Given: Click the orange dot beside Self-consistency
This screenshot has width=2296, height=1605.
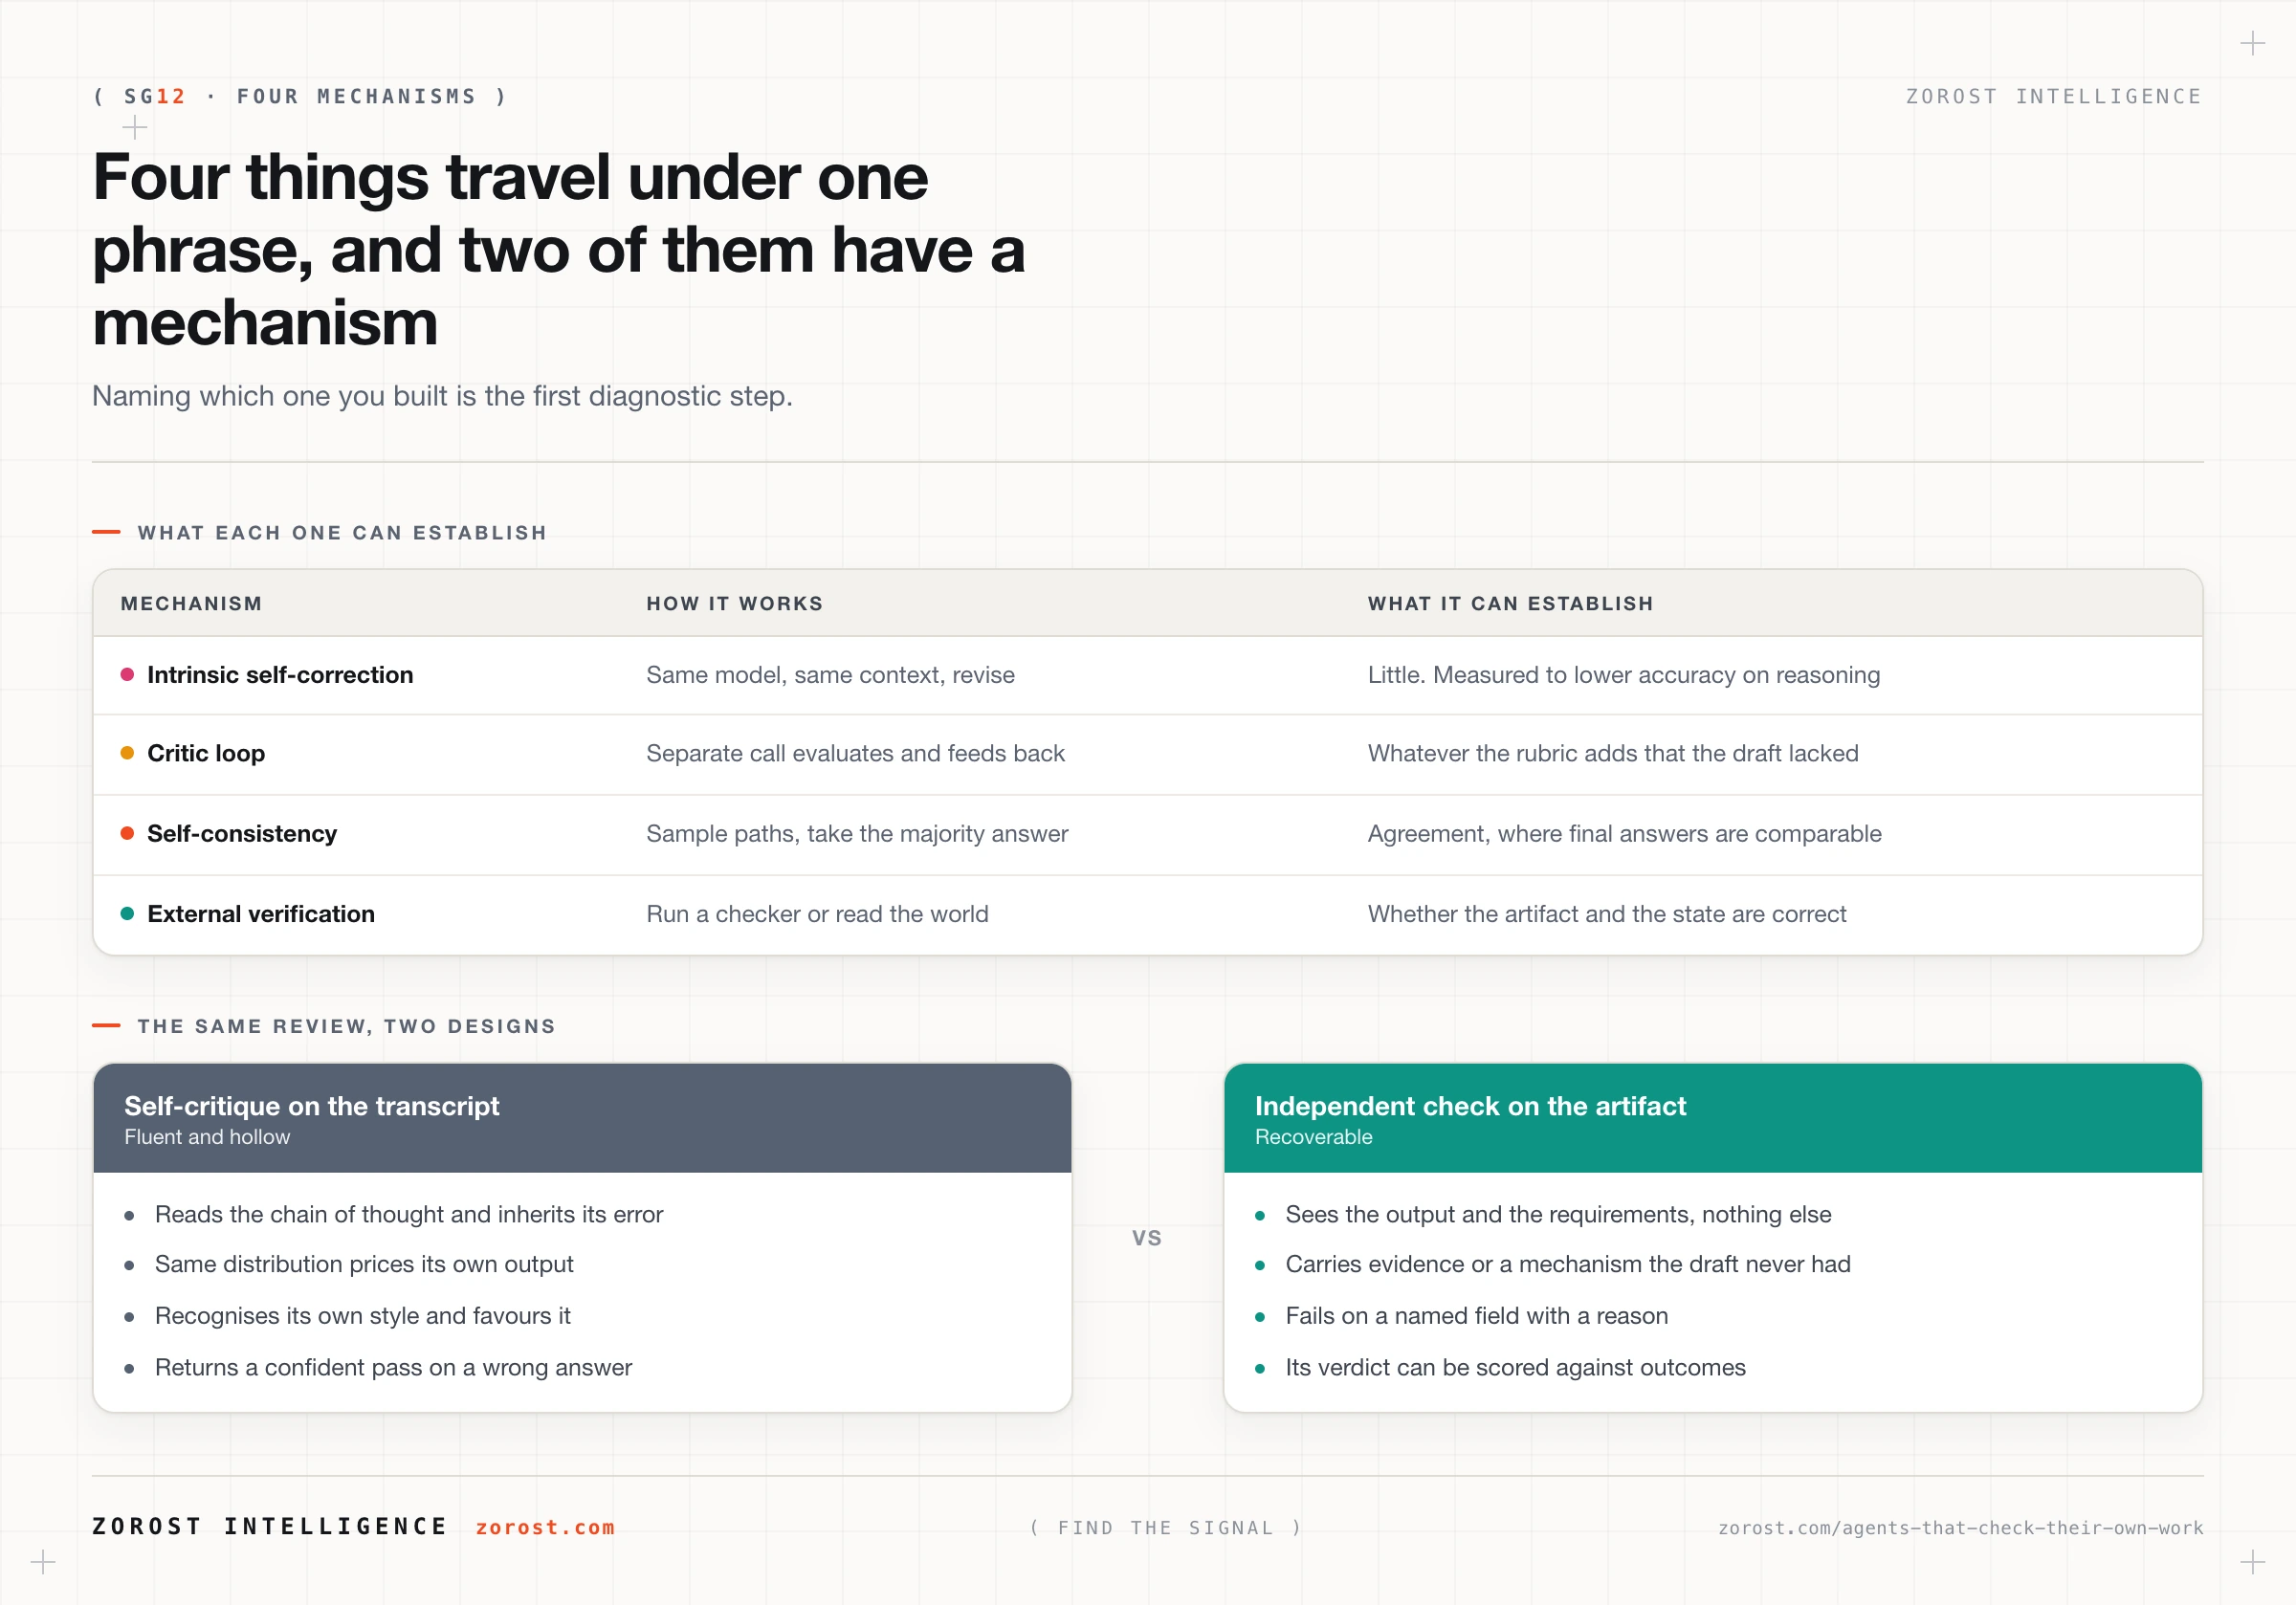Looking at the screenshot, I should pos(127,833).
